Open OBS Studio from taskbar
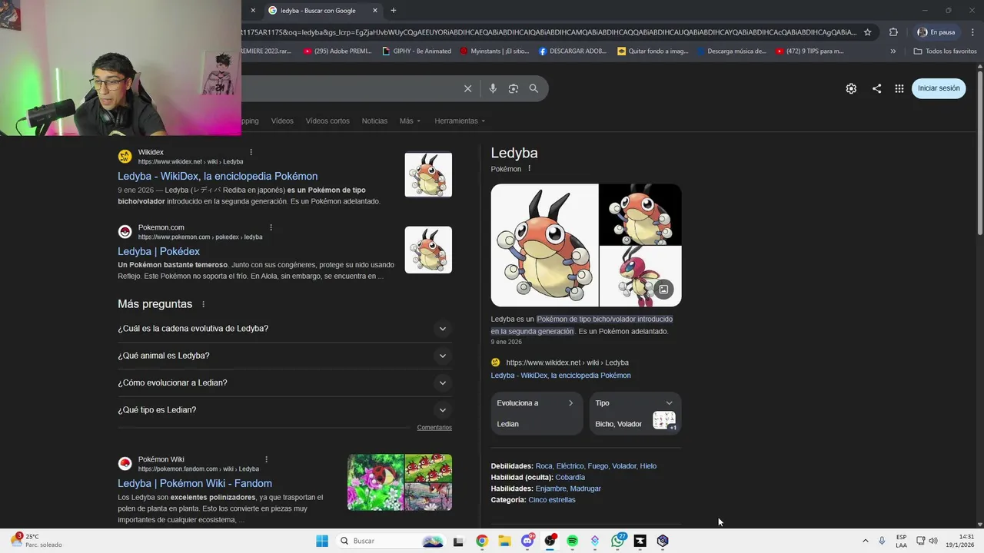This screenshot has height=553, width=984. click(550, 541)
